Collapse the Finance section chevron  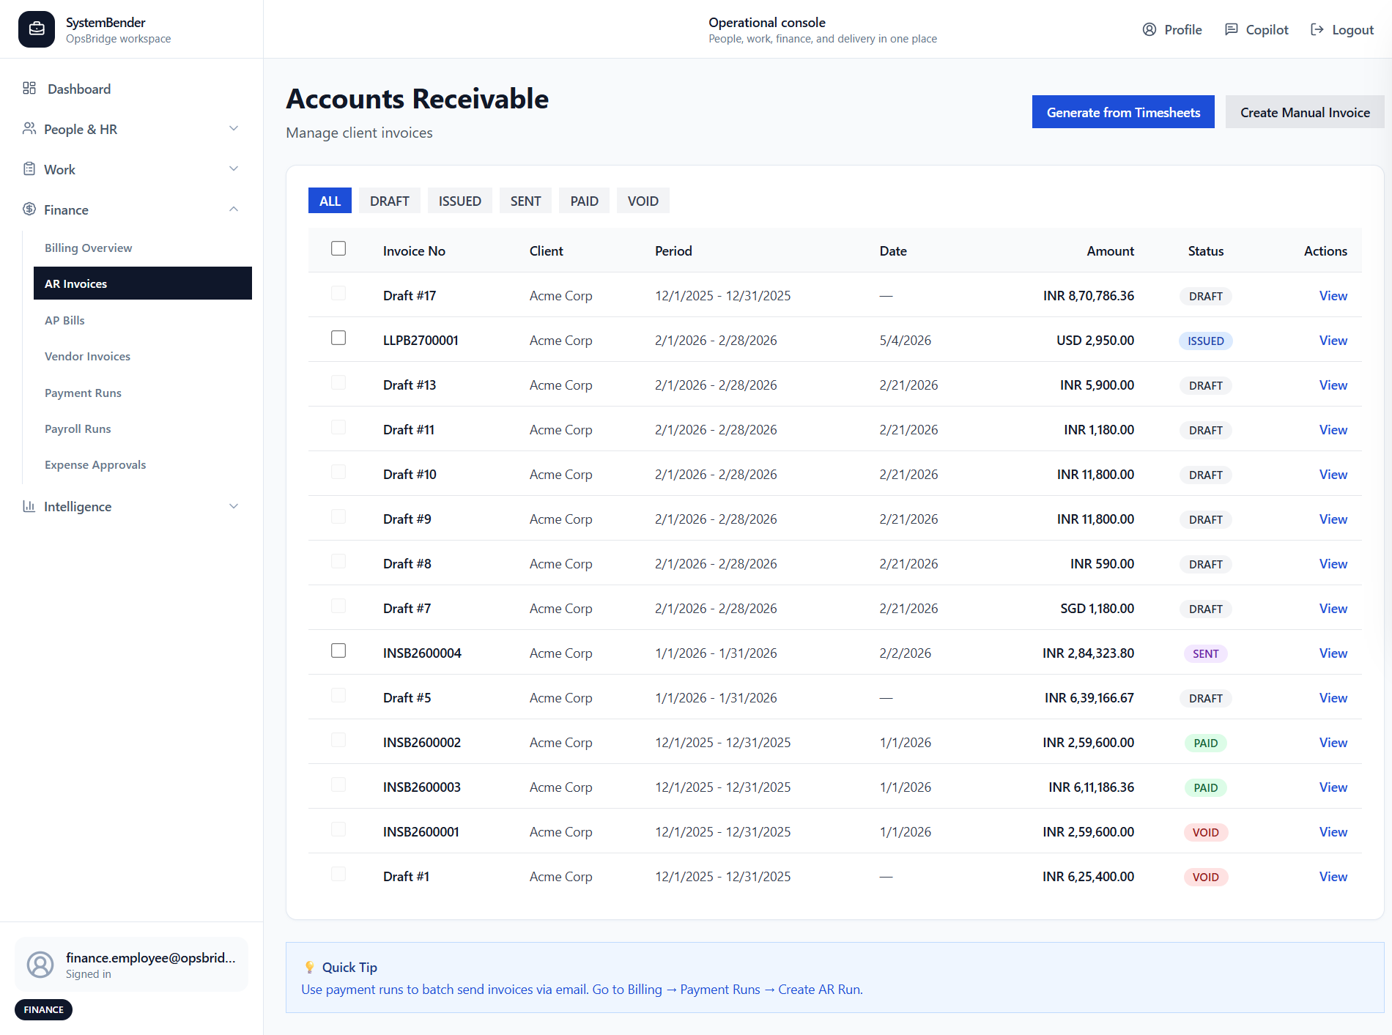point(234,209)
